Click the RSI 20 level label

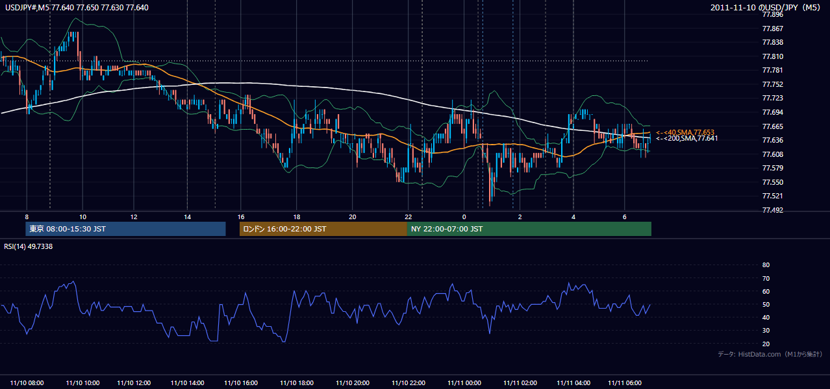766,344
